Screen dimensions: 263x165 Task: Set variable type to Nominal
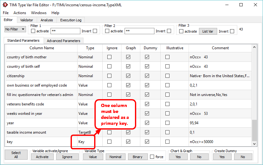(115, 157)
